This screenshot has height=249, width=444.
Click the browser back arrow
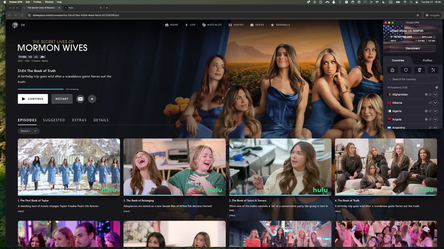(10, 15)
